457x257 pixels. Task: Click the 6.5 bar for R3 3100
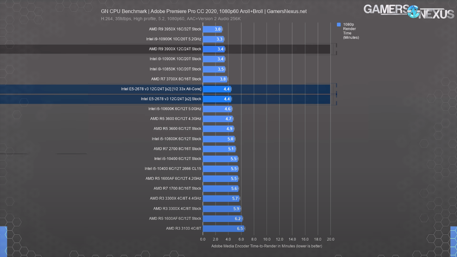tap(224, 229)
